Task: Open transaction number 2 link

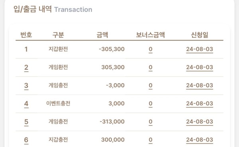Action: [26, 67]
